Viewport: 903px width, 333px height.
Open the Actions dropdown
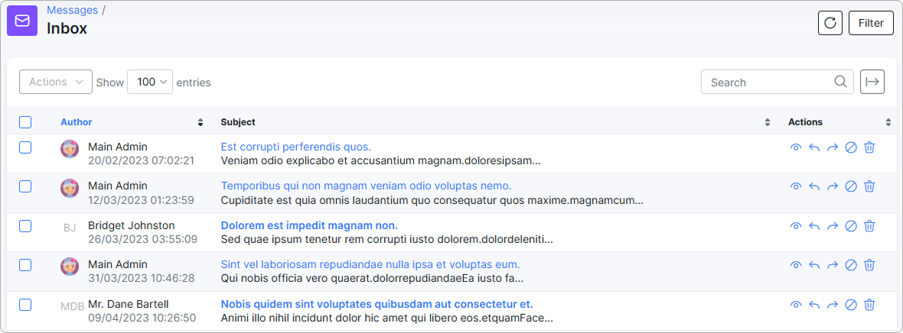point(56,82)
